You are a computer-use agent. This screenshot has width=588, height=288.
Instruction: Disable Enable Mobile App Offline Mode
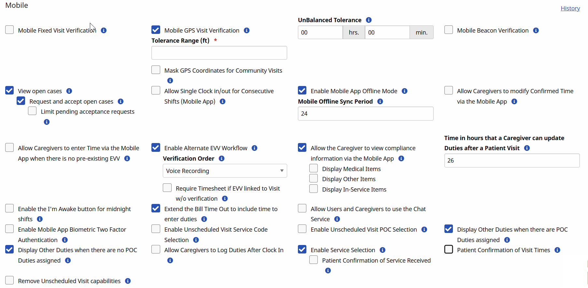(302, 91)
